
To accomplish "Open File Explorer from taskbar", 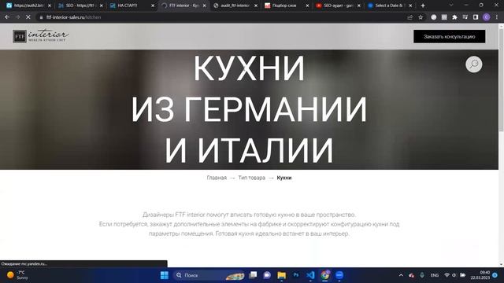I will pyautogui.click(x=282, y=275).
